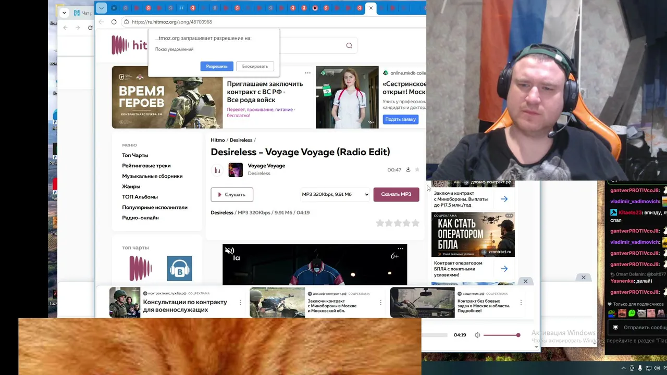Open the video ad options menu
Screen dimensions: 667x375
point(400,248)
